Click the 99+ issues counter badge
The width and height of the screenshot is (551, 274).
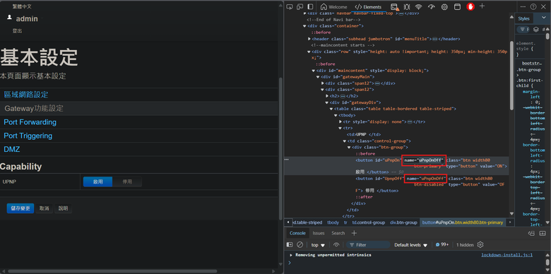[442, 245]
